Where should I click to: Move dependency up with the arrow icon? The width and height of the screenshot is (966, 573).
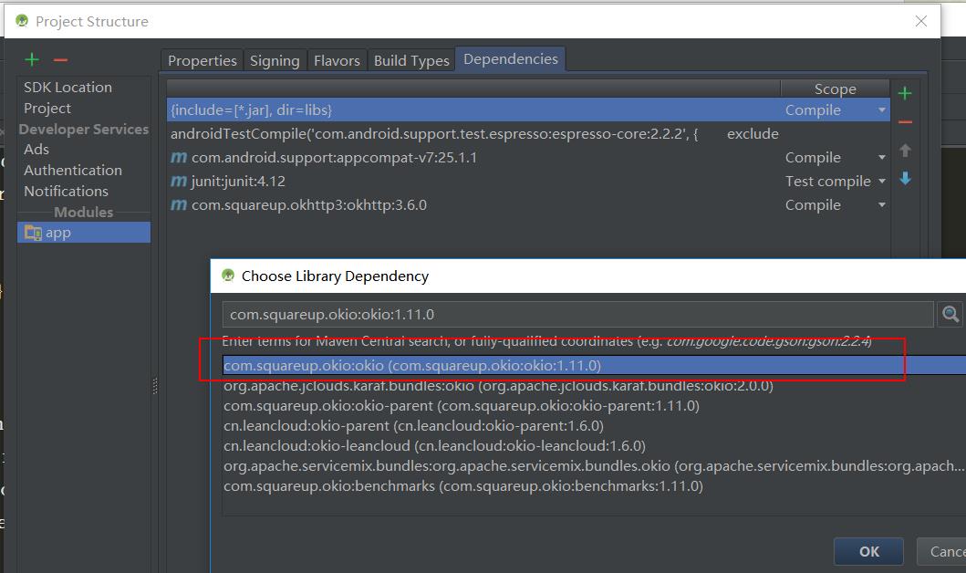pos(905,151)
